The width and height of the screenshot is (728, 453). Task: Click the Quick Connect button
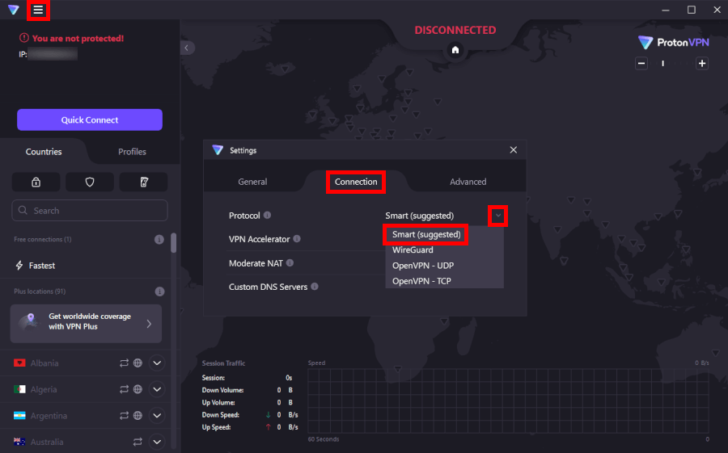point(90,120)
